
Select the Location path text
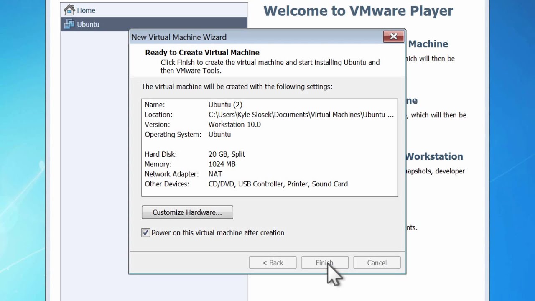(x=301, y=115)
